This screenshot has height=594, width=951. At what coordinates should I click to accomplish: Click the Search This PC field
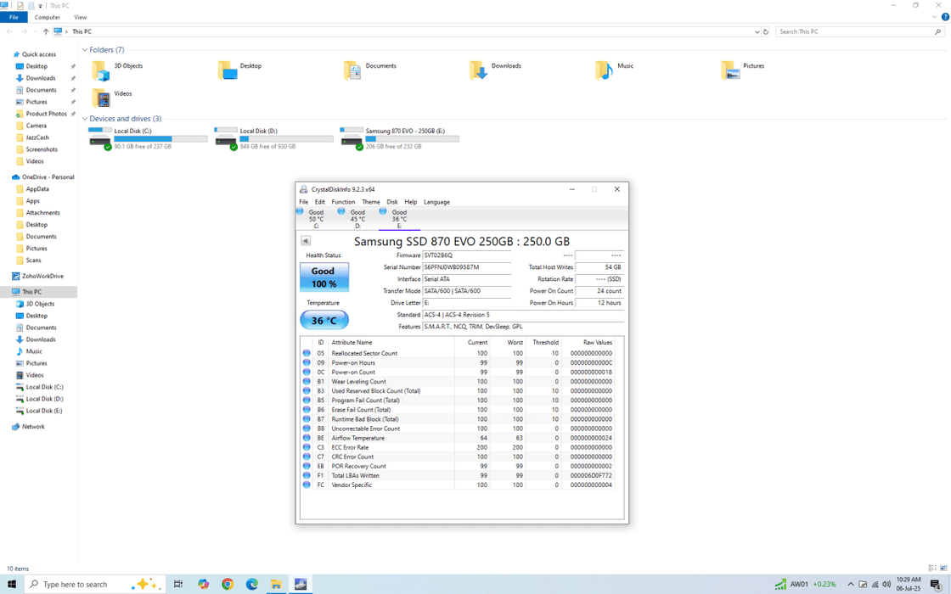[853, 32]
